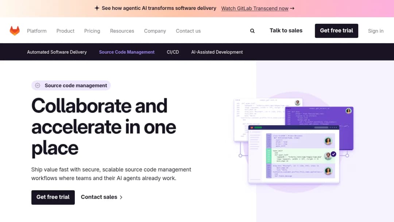Switch to the CI/CD tab
This screenshot has width=394, height=222.
173,52
